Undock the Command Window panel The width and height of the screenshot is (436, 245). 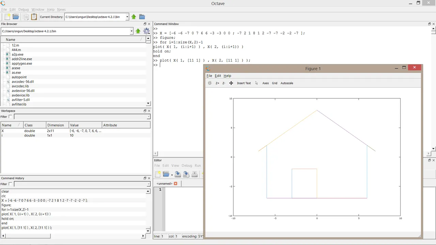pyautogui.click(x=430, y=24)
